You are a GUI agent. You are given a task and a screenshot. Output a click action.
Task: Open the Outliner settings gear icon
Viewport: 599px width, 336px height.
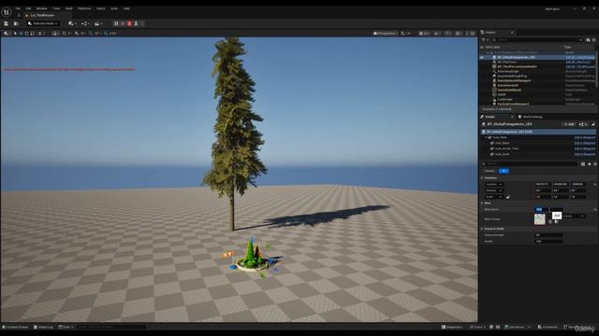tap(593, 39)
